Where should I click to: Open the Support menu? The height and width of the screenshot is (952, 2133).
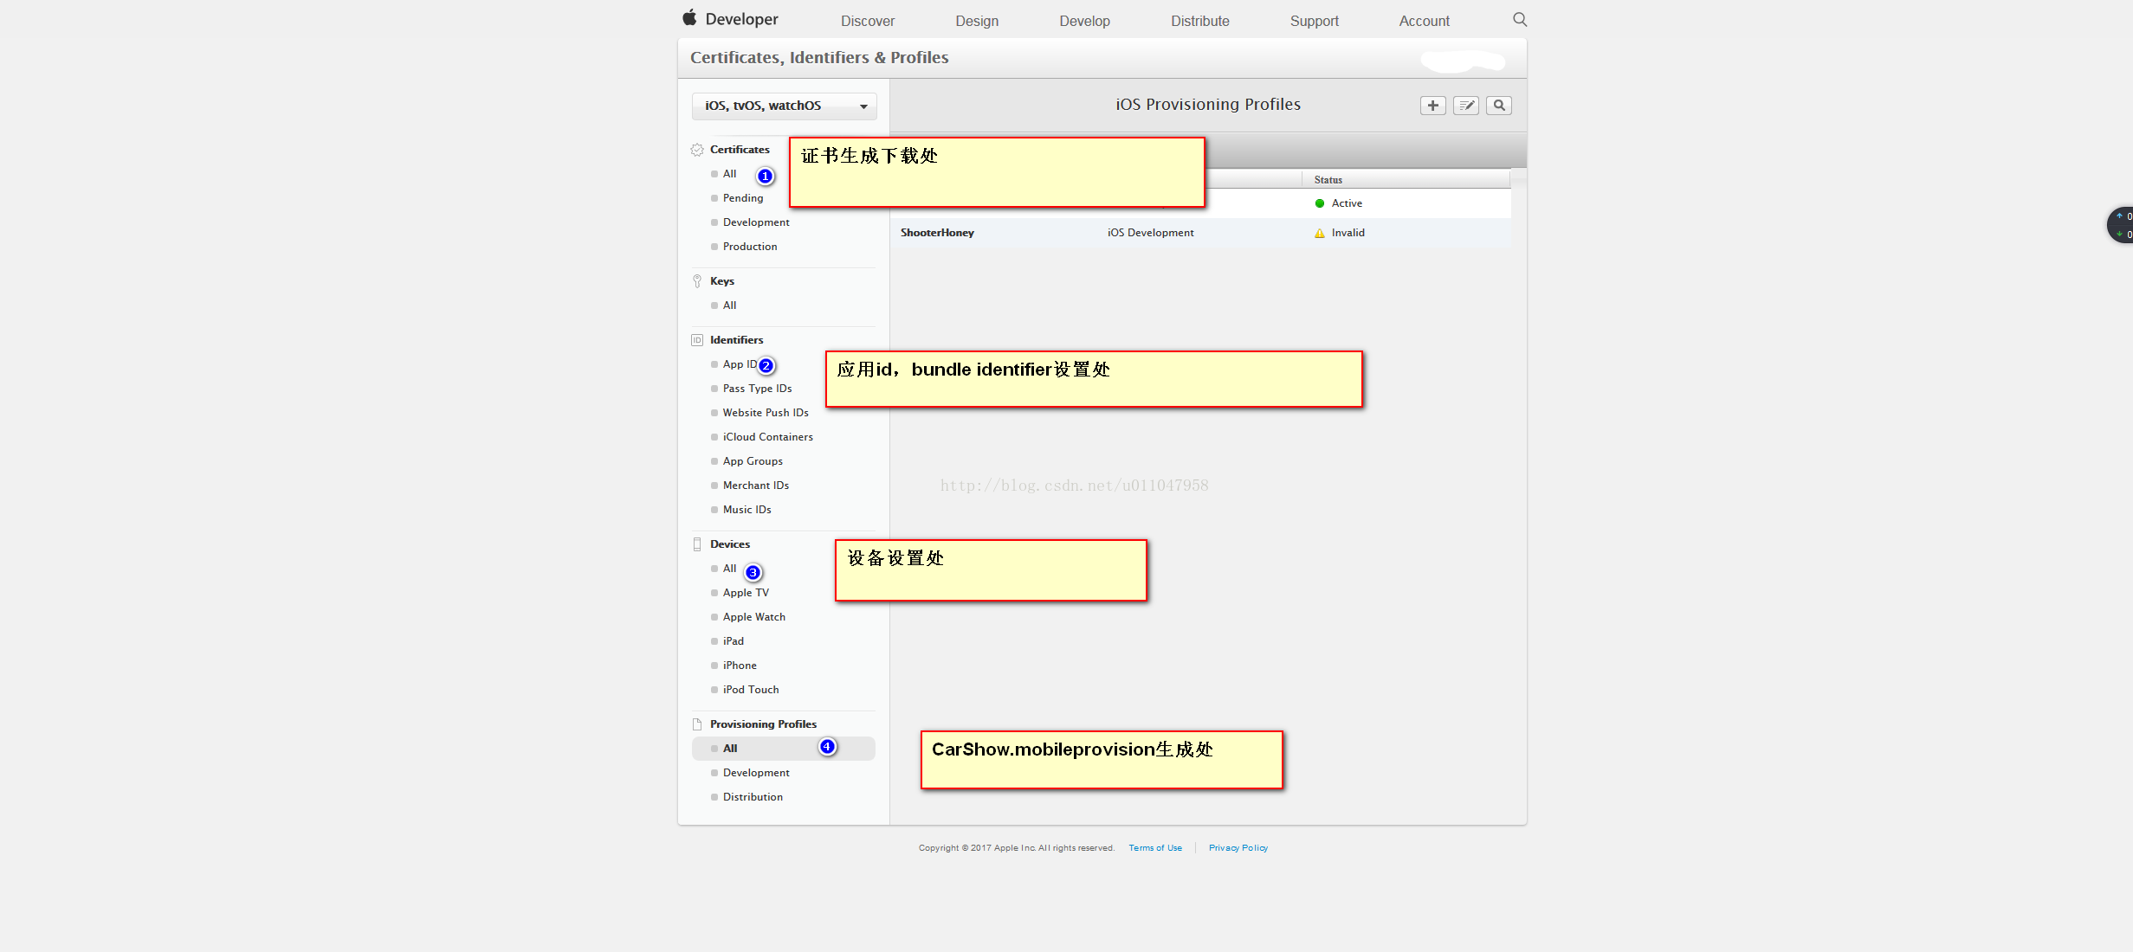[x=1314, y=21]
